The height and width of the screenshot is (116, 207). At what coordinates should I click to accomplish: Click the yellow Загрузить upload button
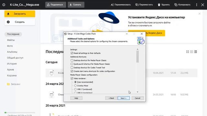click(x=20, y=14)
